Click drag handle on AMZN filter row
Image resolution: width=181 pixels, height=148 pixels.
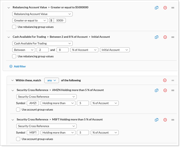(173, 90)
